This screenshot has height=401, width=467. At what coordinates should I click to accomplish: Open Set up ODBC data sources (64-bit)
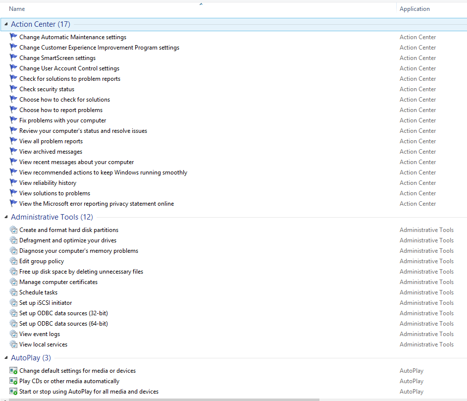(x=63, y=324)
